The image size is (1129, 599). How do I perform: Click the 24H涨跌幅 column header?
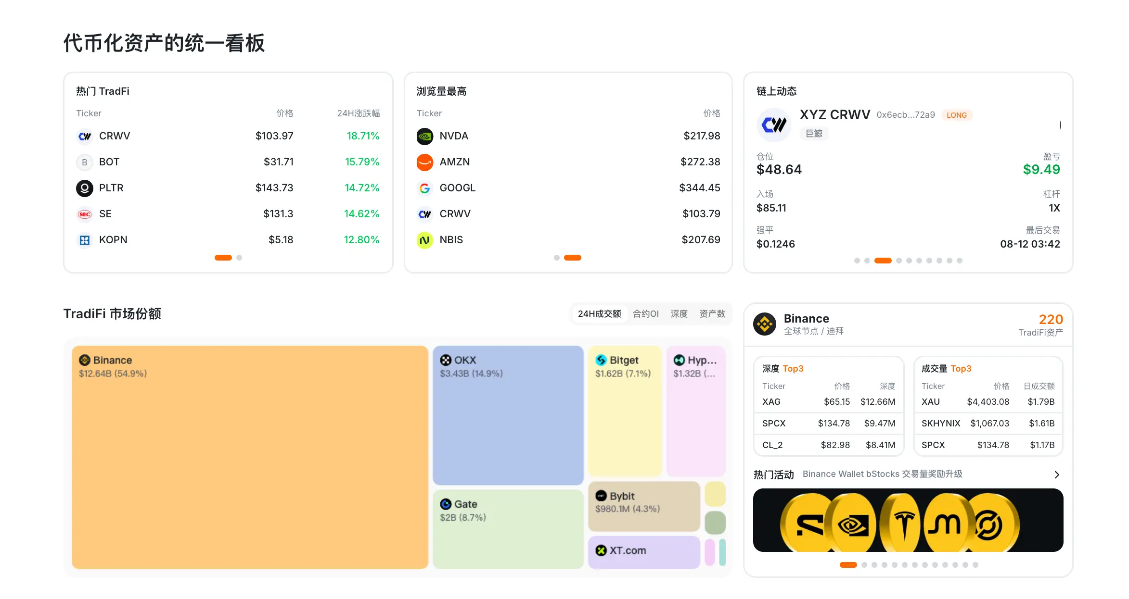click(x=358, y=113)
